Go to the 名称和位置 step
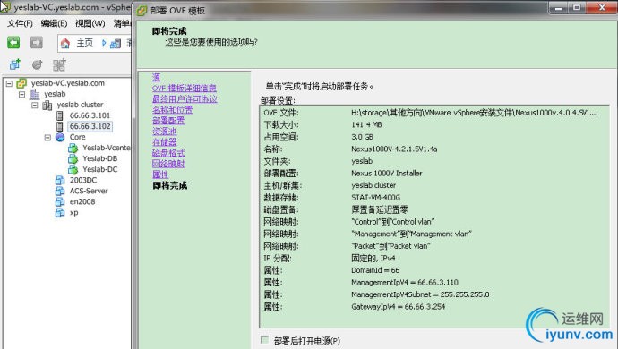 (x=173, y=110)
